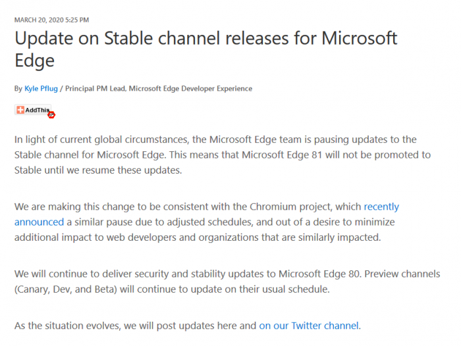This screenshot has height=346, width=461.
Task: Follow the "recently" Chromium link
Action: 381,207
